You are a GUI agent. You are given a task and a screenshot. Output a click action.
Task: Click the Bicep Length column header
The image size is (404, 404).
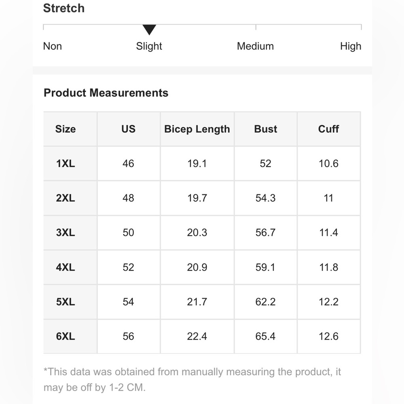coord(197,129)
